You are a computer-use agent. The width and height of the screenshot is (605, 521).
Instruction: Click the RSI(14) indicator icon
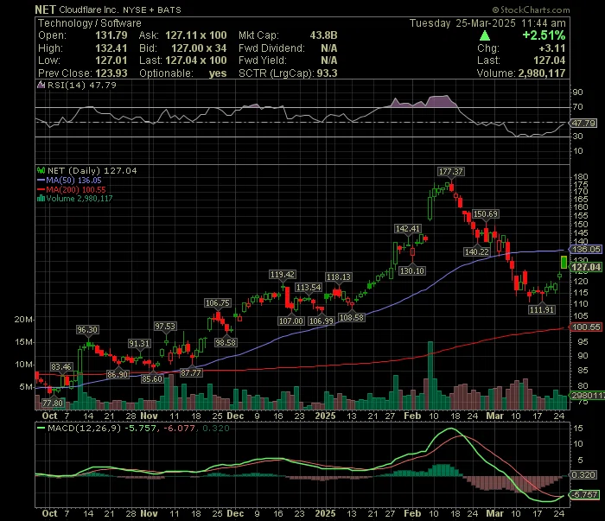coord(41,85)
